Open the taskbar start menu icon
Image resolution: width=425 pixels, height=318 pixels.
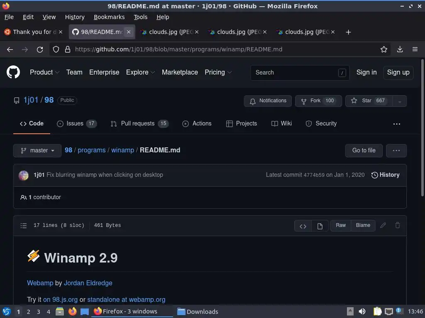pos(7,311)
